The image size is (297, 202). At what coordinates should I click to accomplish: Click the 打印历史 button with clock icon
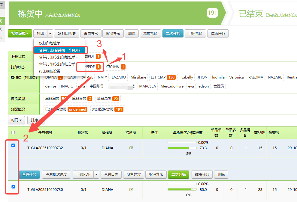pos(67,34)
